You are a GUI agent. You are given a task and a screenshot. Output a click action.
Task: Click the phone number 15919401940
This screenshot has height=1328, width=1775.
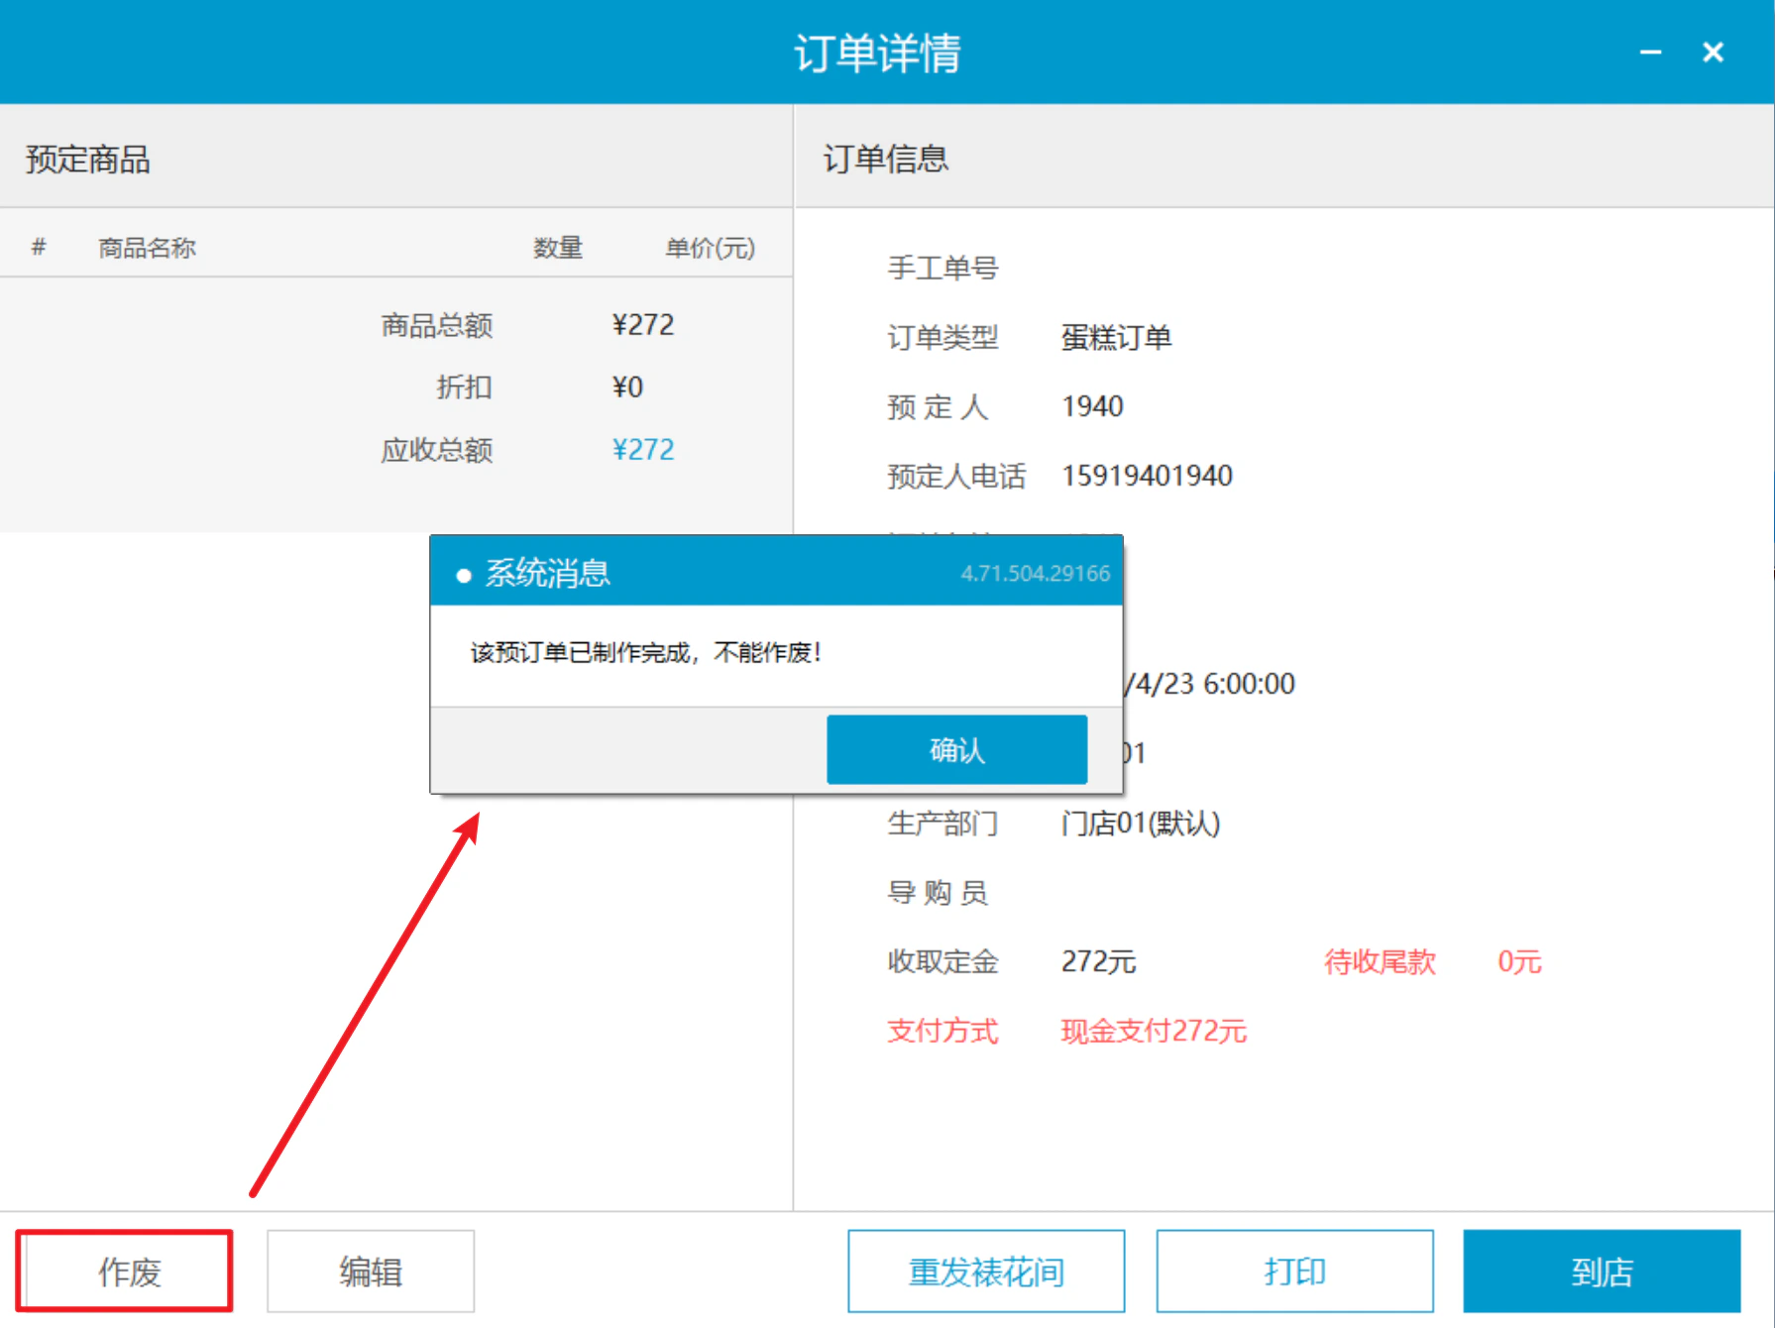coord(1147,476)
